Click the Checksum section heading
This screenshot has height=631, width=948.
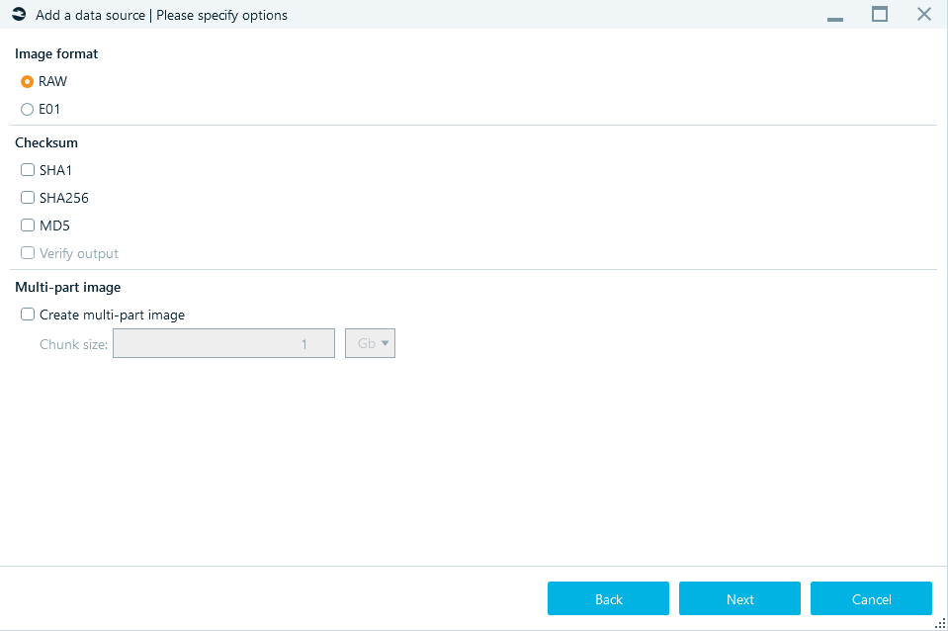click(46, 142)
